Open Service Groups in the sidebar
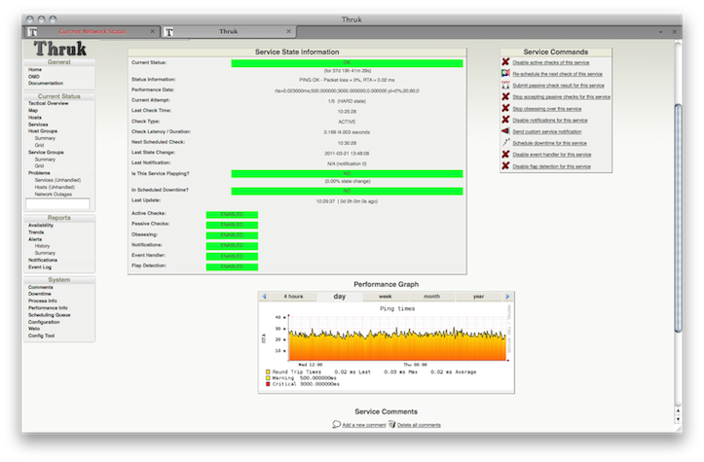Screen dimensions: 704x462 pos(46,153)
